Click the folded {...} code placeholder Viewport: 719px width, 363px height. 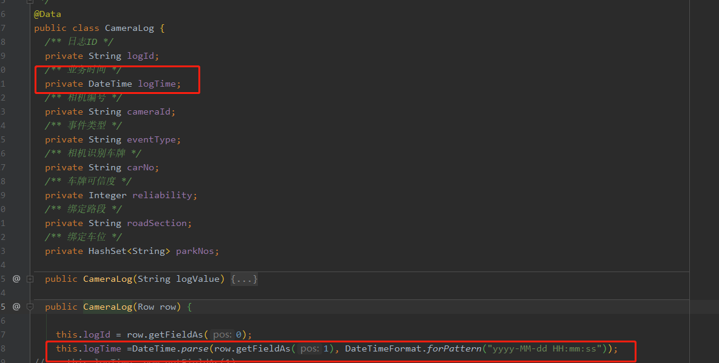point(244,279)
